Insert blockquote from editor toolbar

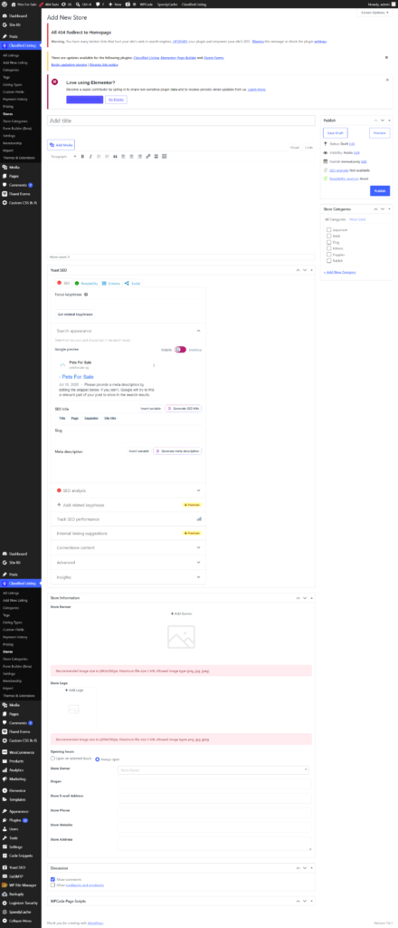115,156
